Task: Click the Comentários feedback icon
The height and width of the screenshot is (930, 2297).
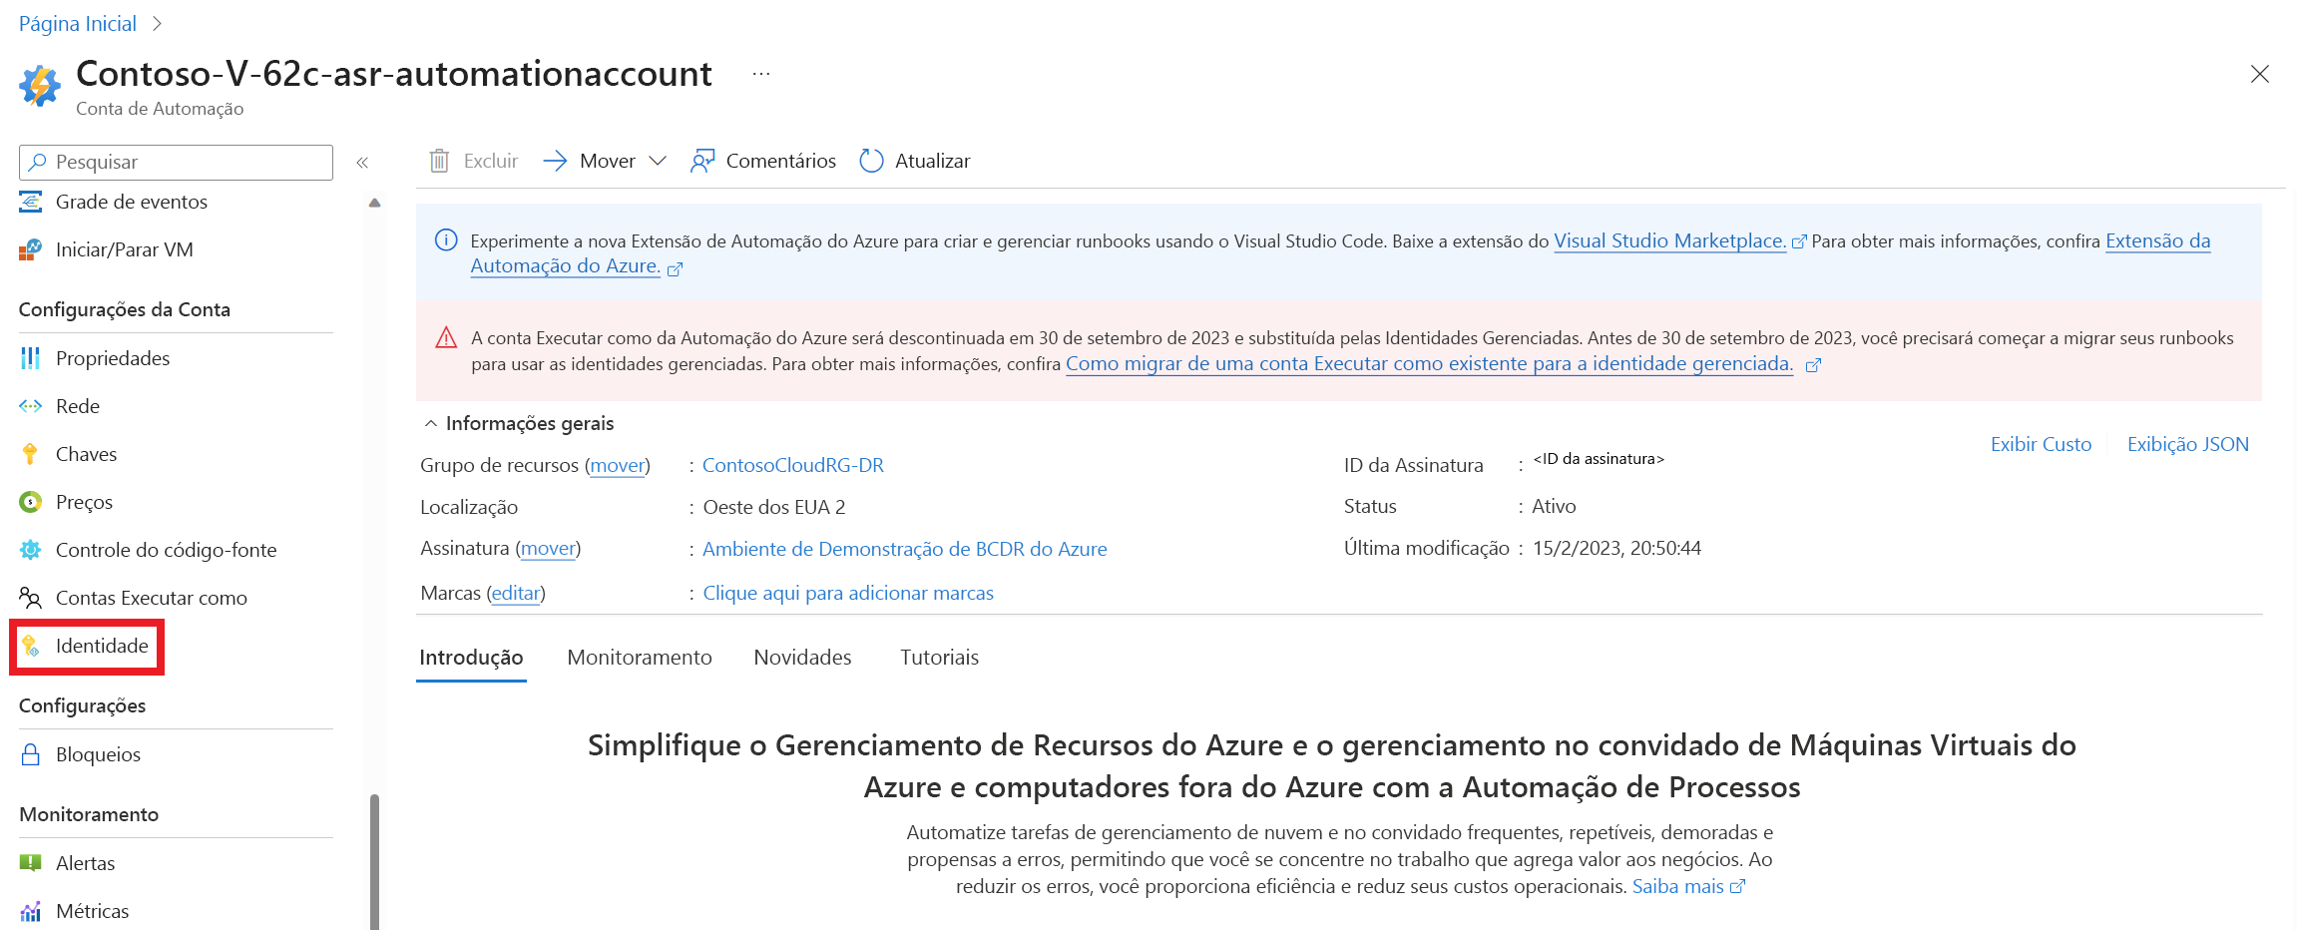Action: (702, 161)
